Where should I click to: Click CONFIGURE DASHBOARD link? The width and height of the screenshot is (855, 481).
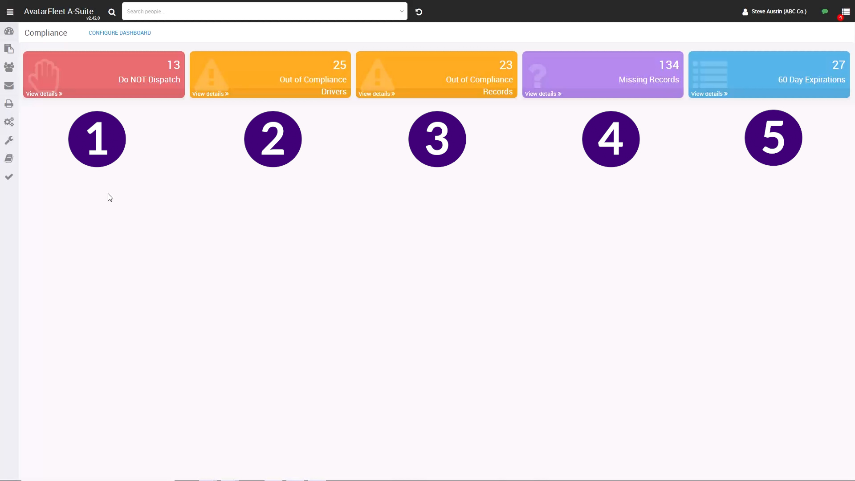click(120, 33)
